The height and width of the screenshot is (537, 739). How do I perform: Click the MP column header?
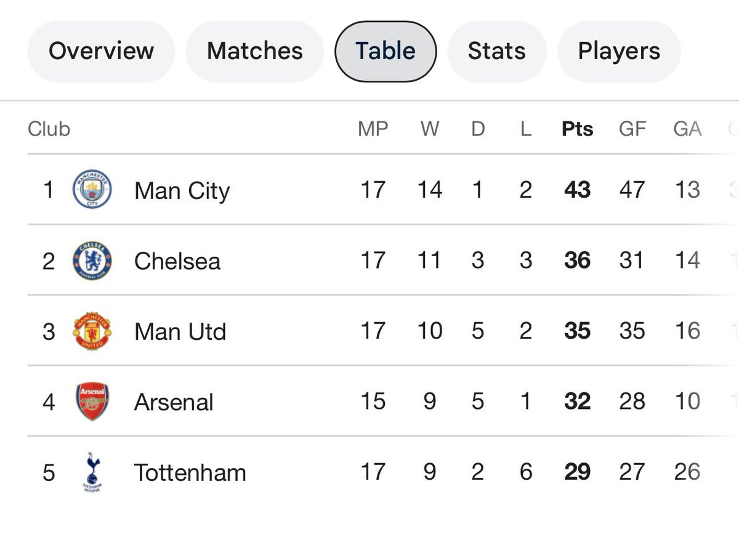point(373,129)
